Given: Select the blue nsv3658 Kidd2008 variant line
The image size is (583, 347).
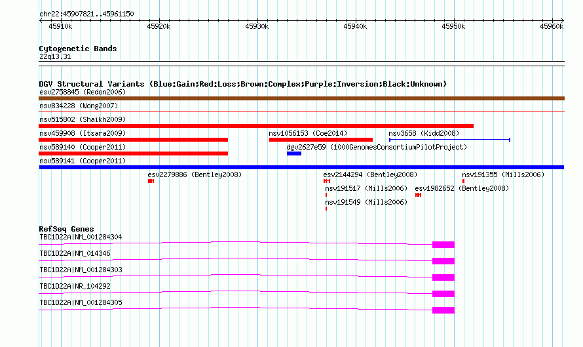Looking at the screenshot, I should (x=449, y=140).
